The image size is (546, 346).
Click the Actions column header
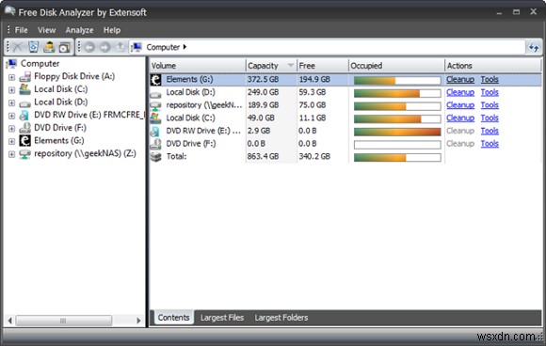click(492, 66)
